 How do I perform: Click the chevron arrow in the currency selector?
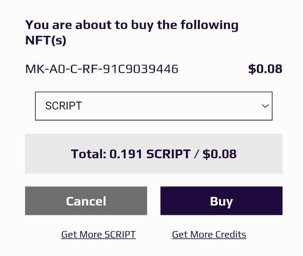(265, 106)
